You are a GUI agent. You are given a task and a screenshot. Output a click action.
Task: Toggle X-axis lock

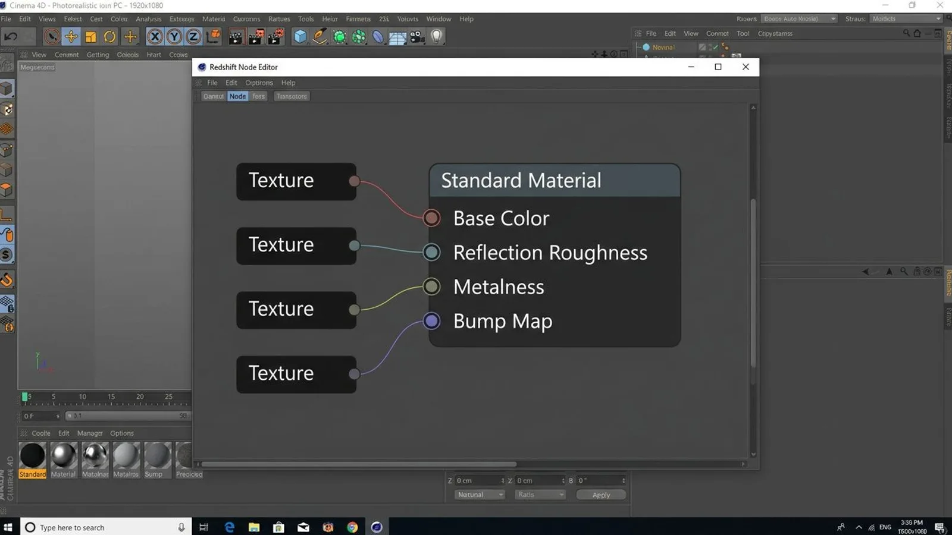(x=155, y=37)
